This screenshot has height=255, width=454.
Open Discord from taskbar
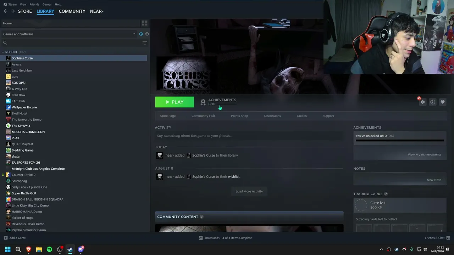tap(81, 249)
